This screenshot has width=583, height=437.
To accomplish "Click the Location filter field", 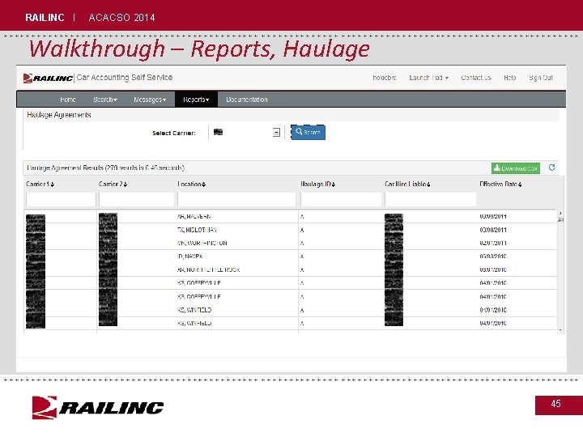I will click(236, 200).
